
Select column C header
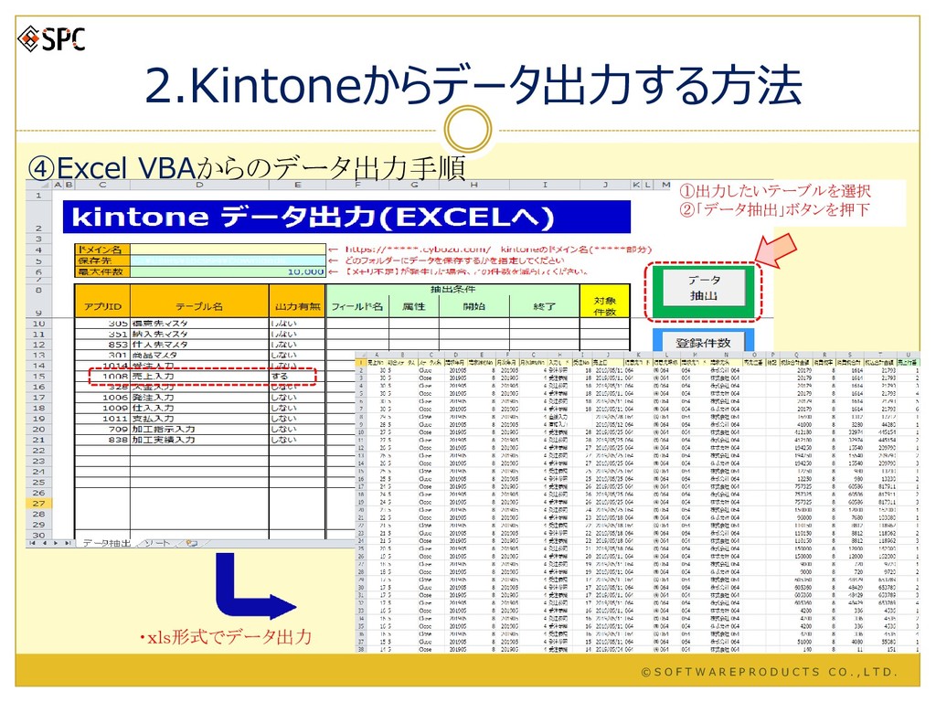102,185
